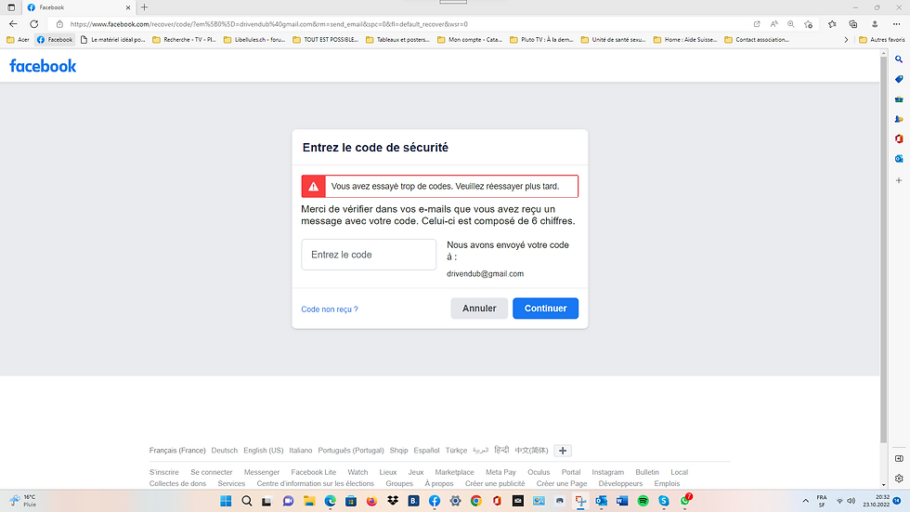Open the 'Se connecter' footer link
Viewport: 910px width, 512px height.
coord(212,473)
